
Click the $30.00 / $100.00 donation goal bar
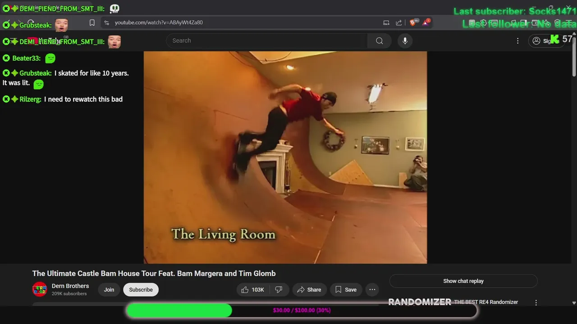point(301,310)
